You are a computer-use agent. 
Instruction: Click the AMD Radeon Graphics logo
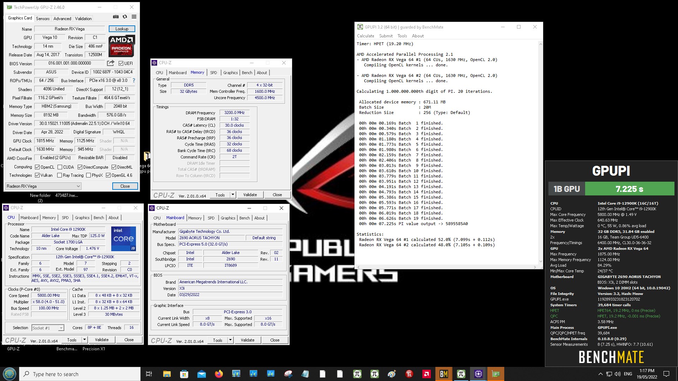[x=121, y=46]
